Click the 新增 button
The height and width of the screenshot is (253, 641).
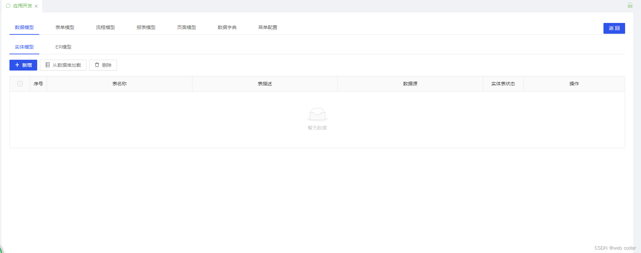click(23, 65)
